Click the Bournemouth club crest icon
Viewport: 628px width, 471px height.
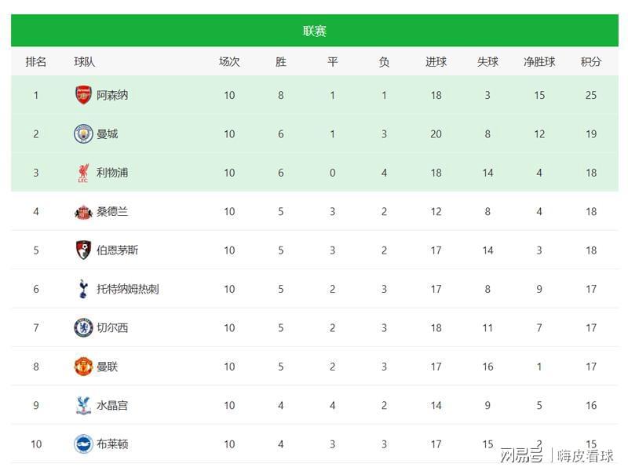point(83,250)
